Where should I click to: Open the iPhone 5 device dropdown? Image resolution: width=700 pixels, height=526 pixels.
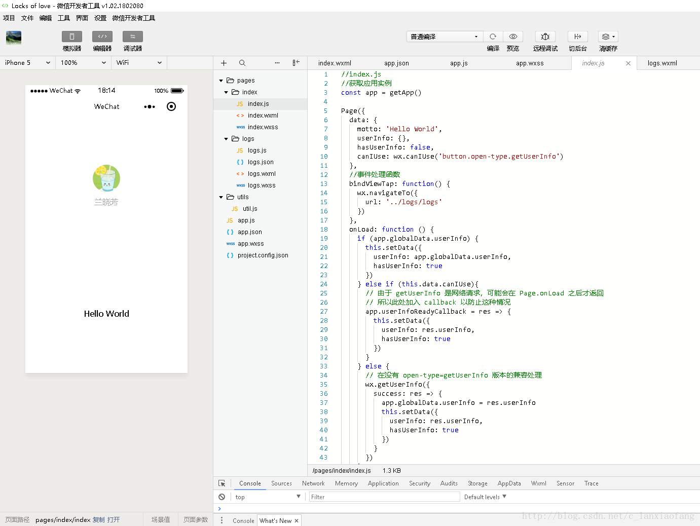point(28,63)
